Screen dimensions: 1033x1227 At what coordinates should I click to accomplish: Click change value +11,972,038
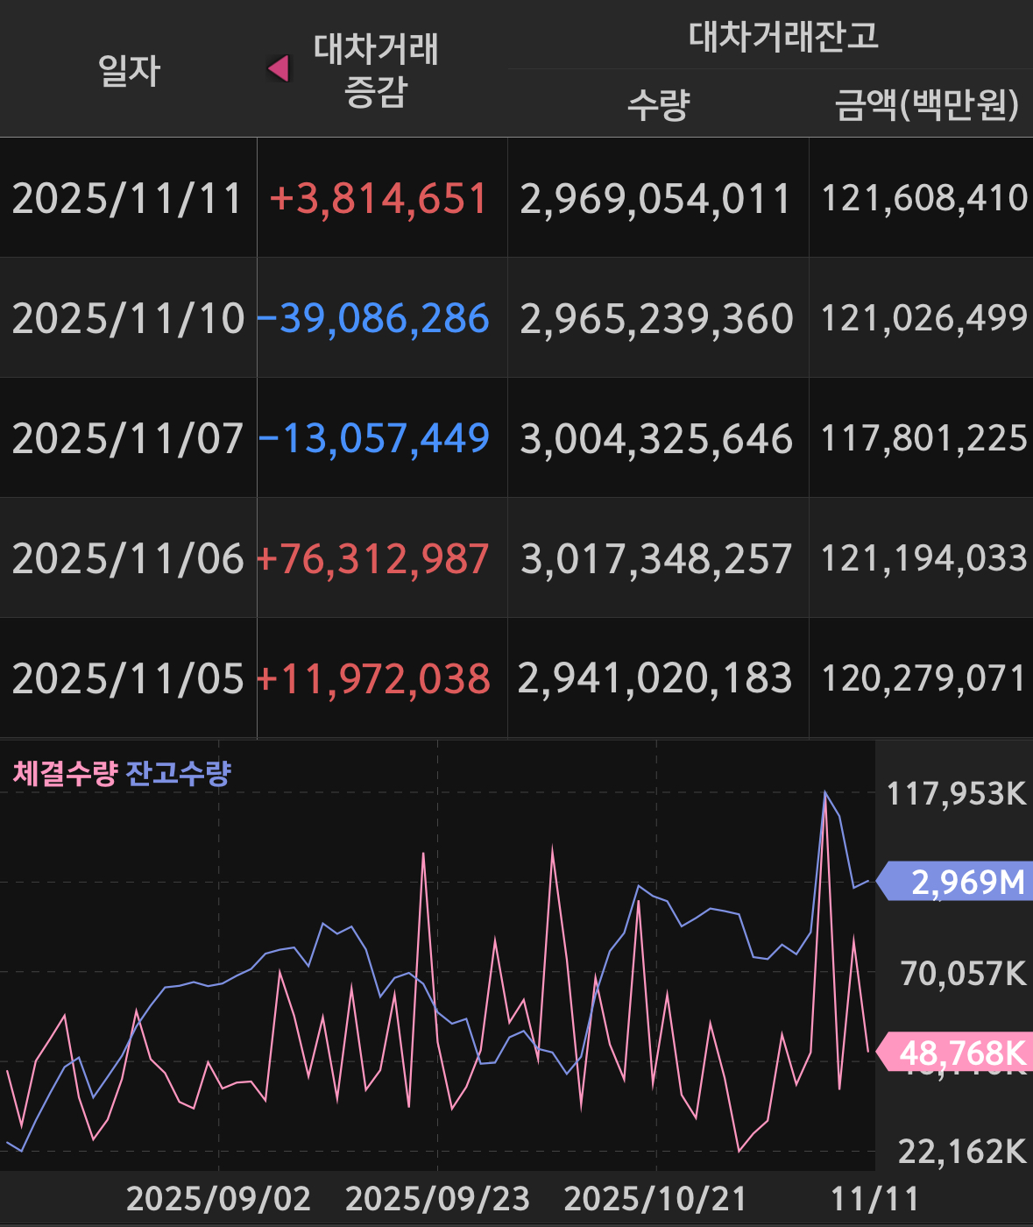tap(373, 679)
